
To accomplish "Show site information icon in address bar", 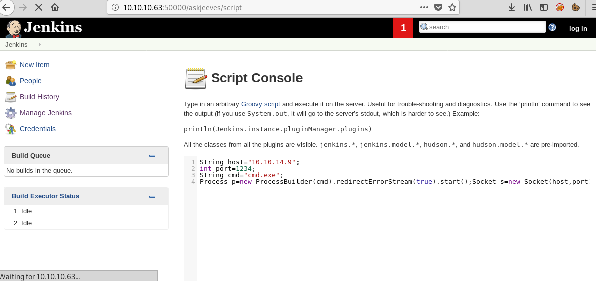I will click(x=115, y=7).
